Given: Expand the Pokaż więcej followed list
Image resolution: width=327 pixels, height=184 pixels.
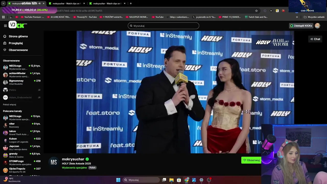Looking at the screenshot, I should [9, 105].
